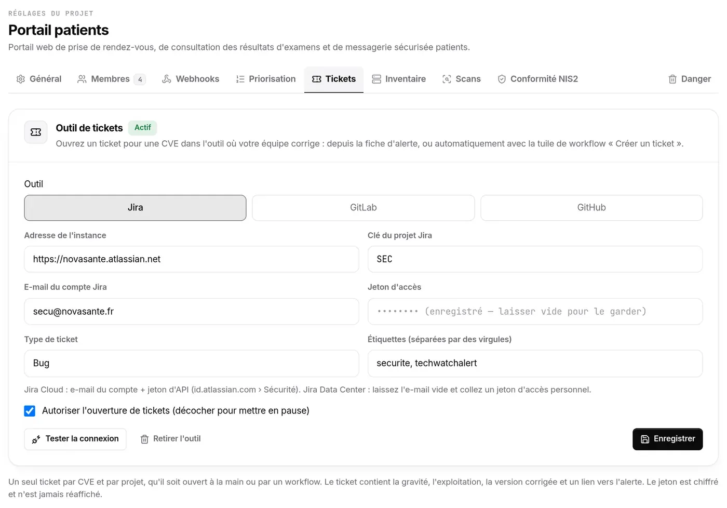Switch to Conformité NIS2 tab
The height and width of the screenshot is (508, 727).
pos(538,79)
